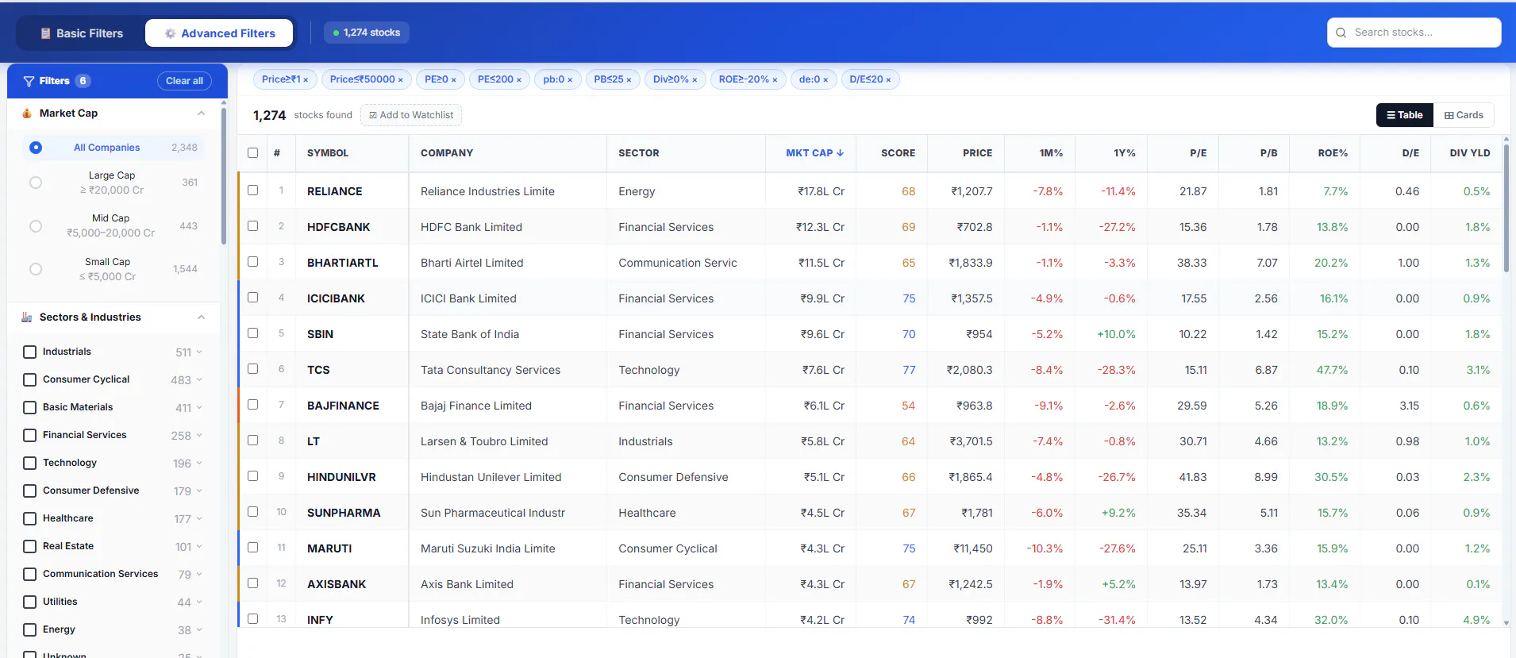Click the filter panel vertical scrollbar
This screenshot has height=658, width=1516.
coord(224,175)
